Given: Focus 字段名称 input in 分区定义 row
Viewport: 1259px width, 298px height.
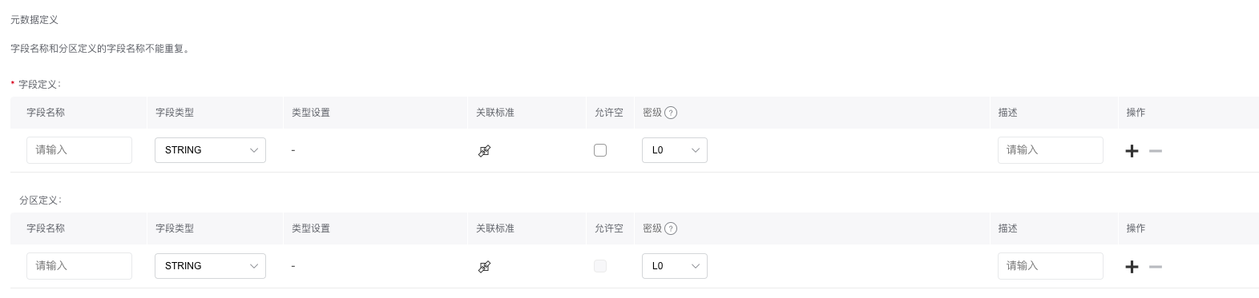Looking at the screenshot, I should [79, 266].
